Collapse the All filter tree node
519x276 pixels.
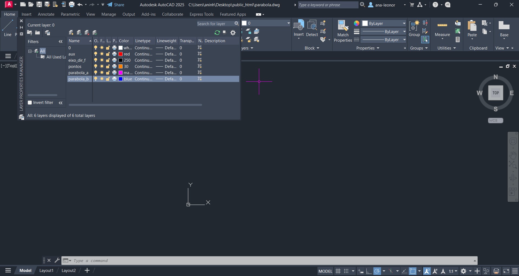point(30,51)
